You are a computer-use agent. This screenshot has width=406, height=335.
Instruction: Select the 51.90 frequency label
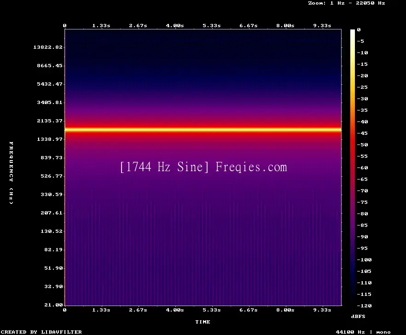[53, 268]
